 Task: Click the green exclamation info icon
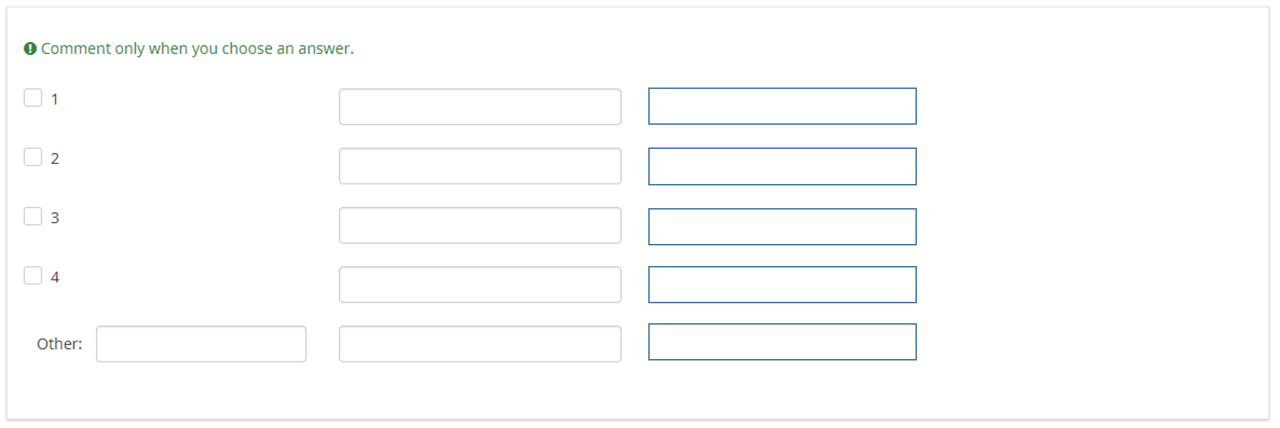click(30, 49)
